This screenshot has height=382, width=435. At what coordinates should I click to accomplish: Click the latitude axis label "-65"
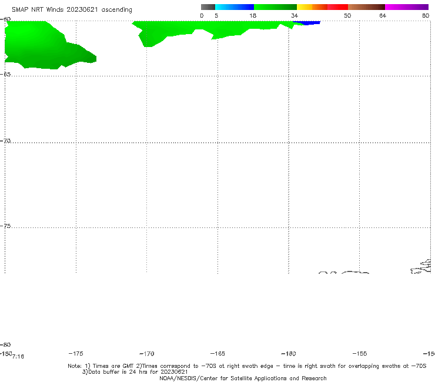5,75
